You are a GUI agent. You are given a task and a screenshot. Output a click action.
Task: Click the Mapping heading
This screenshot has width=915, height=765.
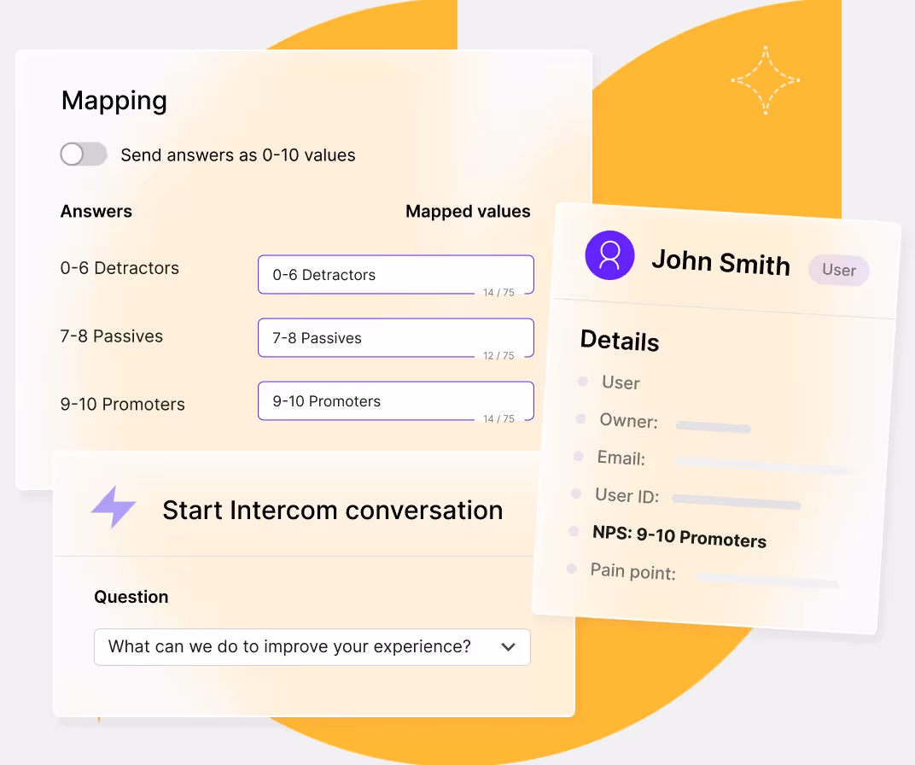point(114,101)
